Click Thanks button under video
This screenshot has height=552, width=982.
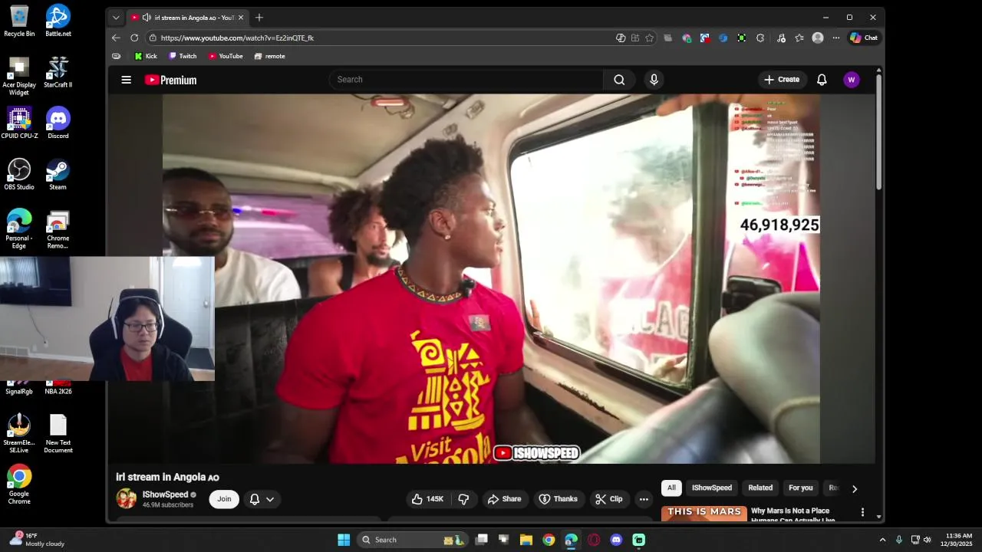click(x=559, y=499)
